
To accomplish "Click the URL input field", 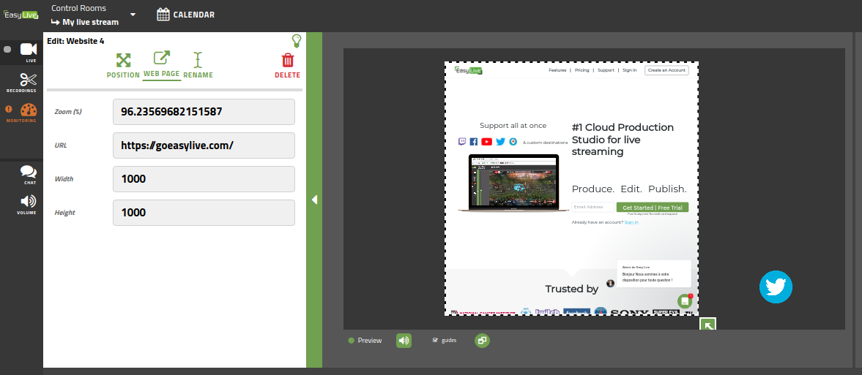I will 204,145.
